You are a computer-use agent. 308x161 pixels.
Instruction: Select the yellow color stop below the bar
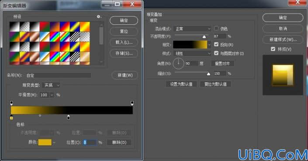(12, 117)
